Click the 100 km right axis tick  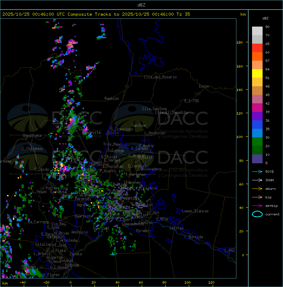[239, 137]
